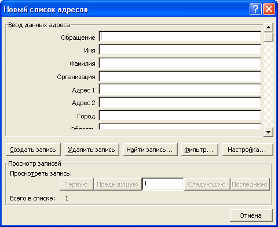278x227 pixels.
Task: Click the help question mark icon
Action: (255, 9)
